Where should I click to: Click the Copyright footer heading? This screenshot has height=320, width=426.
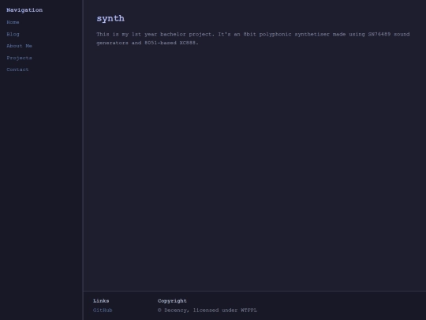172,301
